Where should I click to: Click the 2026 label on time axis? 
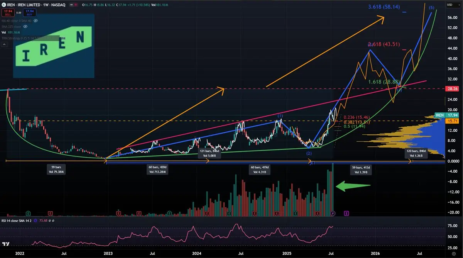[x=375, y=254]
